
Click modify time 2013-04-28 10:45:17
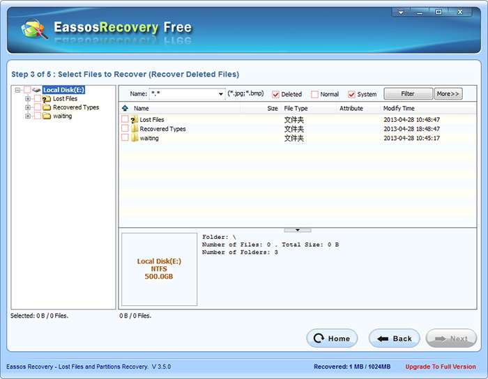(411, 138)
